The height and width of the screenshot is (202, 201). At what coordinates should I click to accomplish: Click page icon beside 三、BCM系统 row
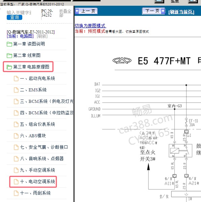pyautogui.click(x=16, y=102)
